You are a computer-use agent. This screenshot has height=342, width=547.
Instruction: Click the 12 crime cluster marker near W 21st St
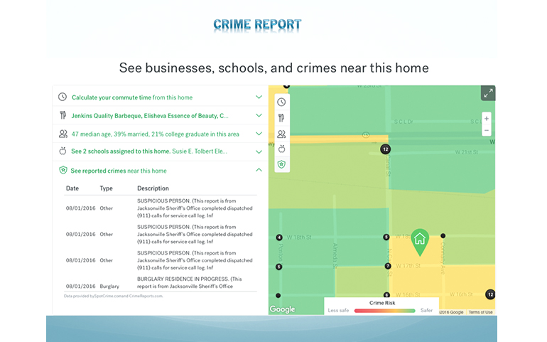click(x=385, y=149)
